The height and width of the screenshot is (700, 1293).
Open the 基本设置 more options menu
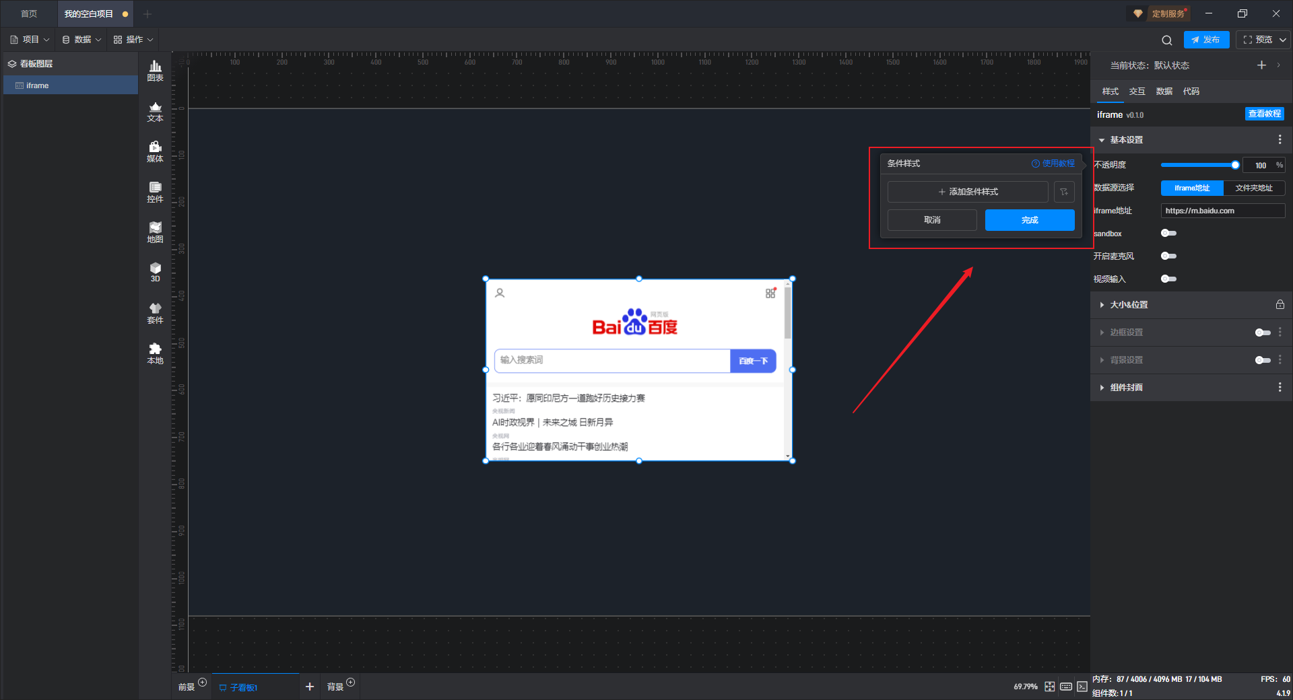1280,139
